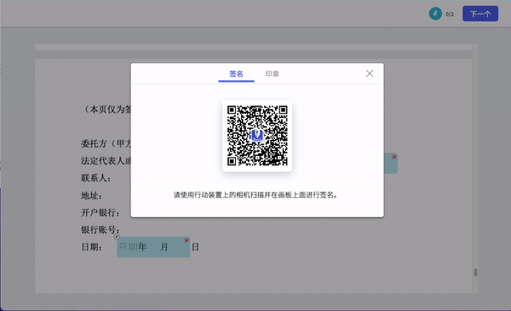Click the 0/2 progress counter
This screenshot has width=511, height=311.
tap(450, 14)
